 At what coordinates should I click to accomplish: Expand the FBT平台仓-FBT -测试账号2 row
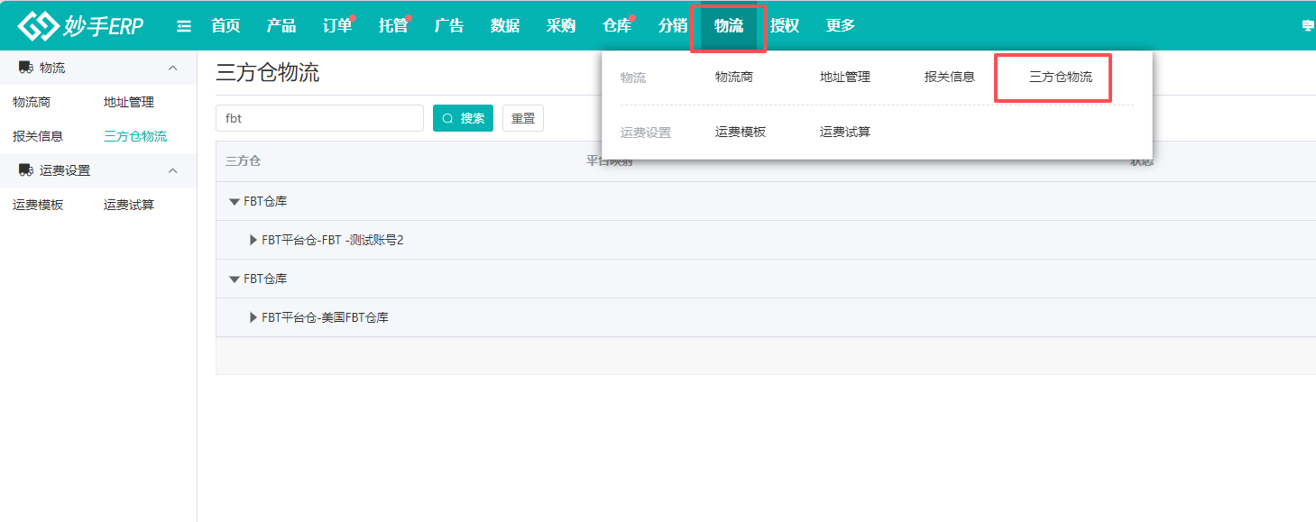coord(253,240)
